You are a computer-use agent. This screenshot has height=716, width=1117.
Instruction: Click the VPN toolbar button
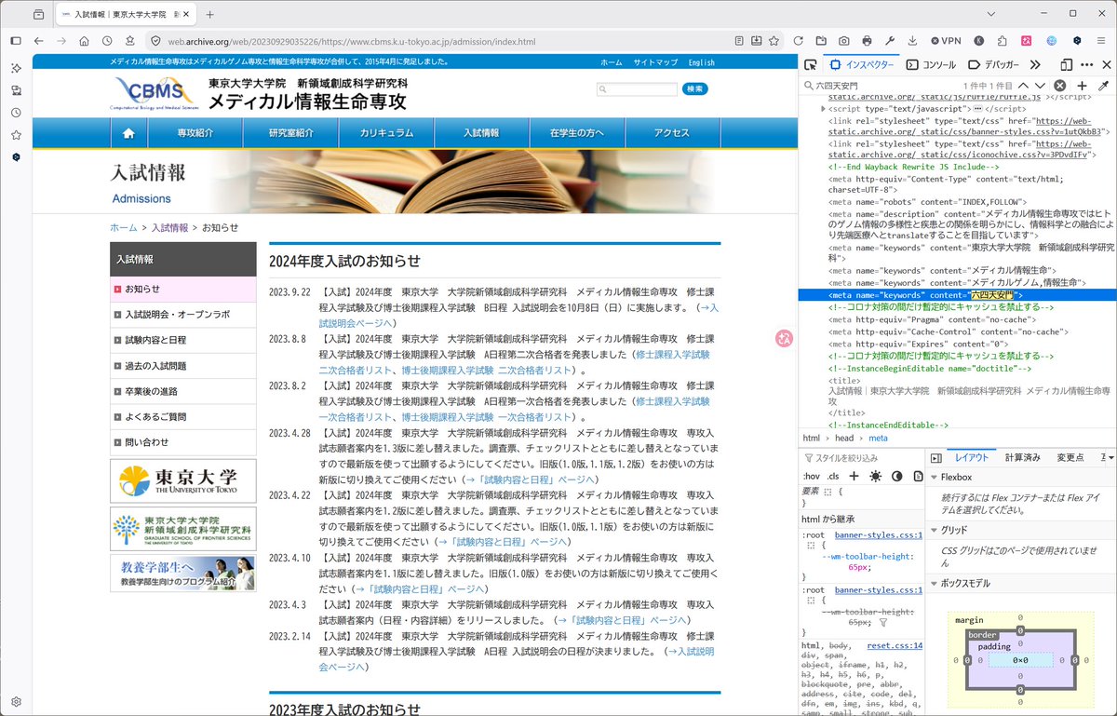coord(945,41)
